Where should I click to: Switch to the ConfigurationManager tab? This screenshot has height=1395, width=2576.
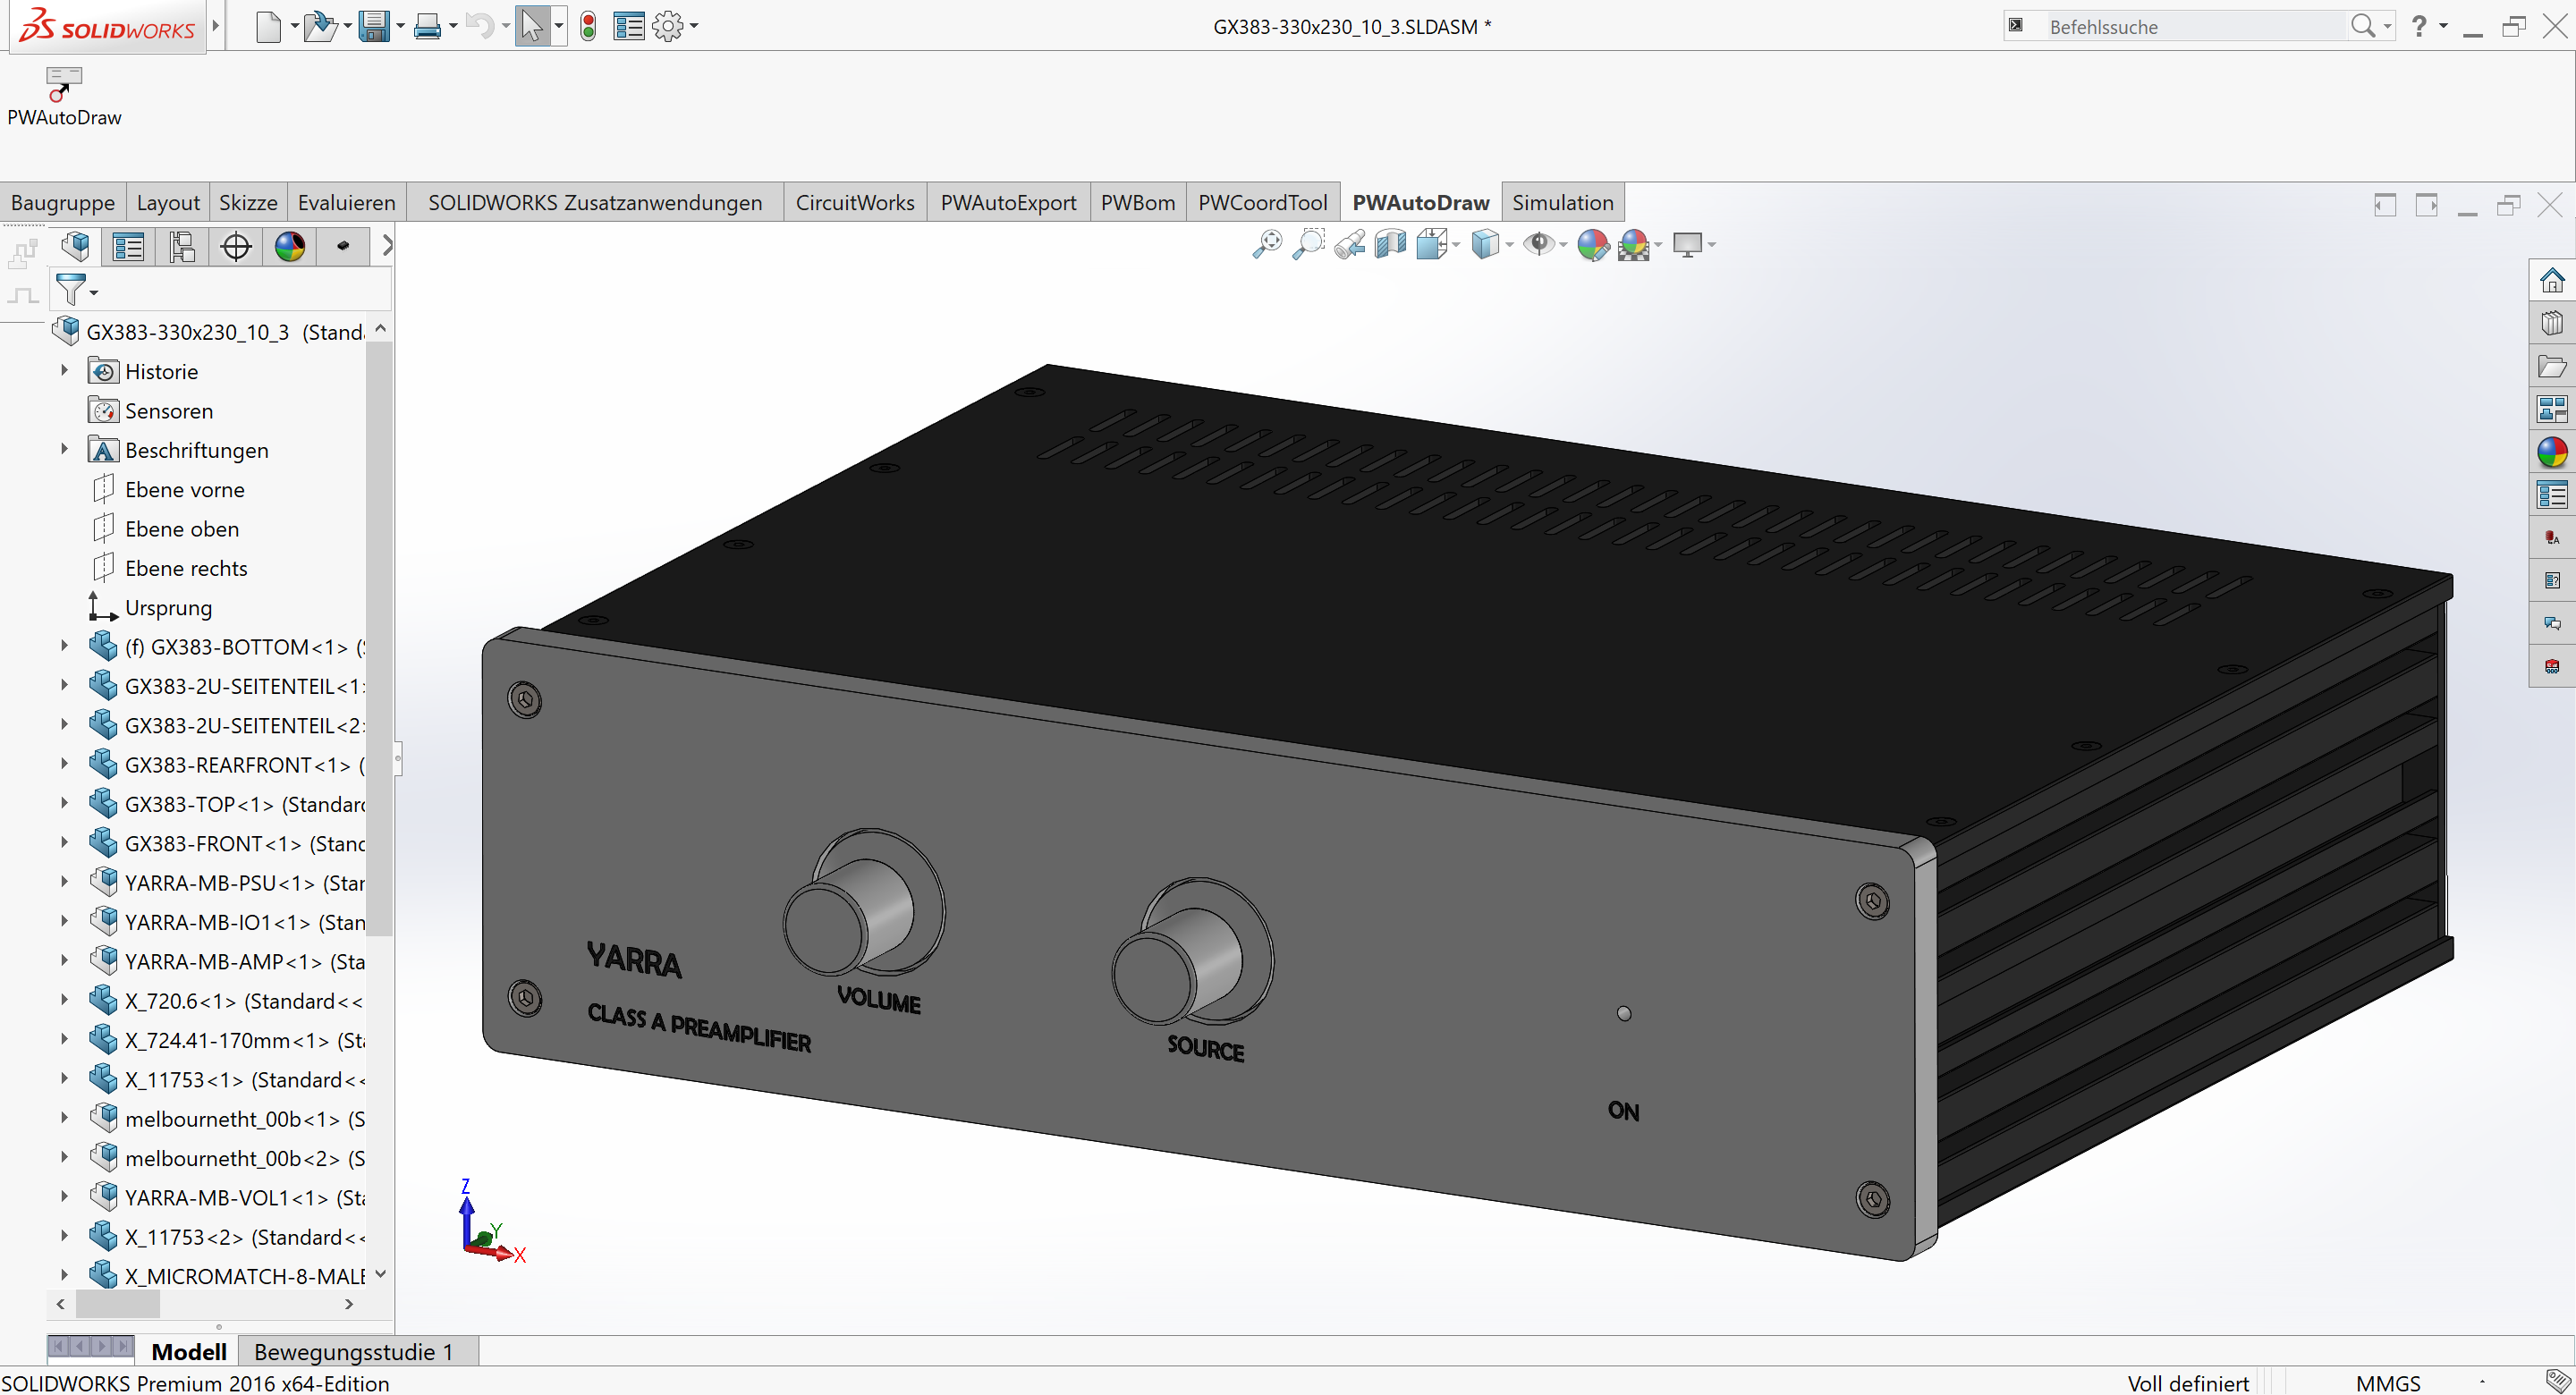click(182, 246)
